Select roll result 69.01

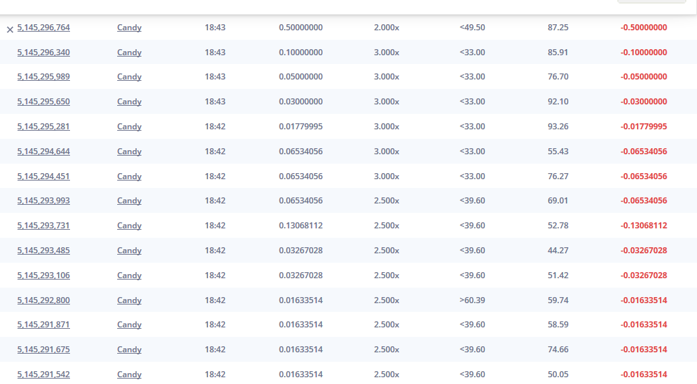[558, 201]
